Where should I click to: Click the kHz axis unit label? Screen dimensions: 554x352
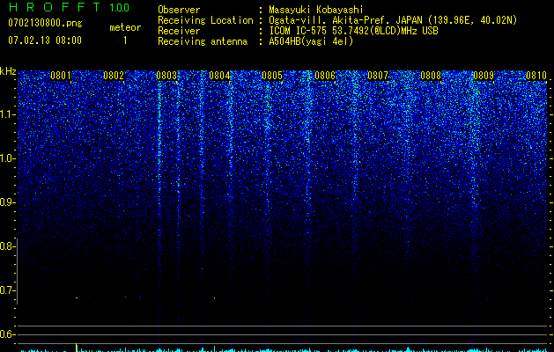coord(8,71)
